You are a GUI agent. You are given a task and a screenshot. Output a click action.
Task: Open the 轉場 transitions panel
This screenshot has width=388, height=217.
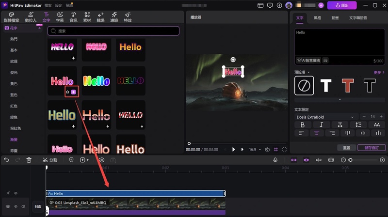(100, 17)
